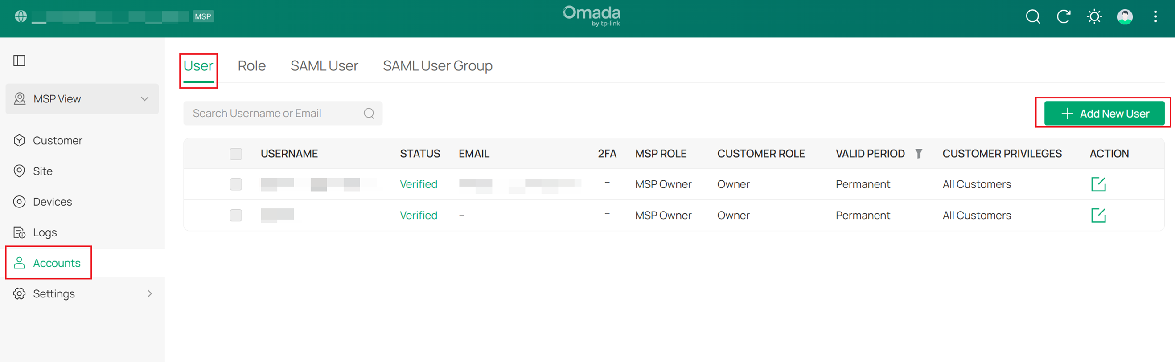Toggle the light/dark theme sun icon
The height and width of the screenshot is (362, 1175).
pyautogui.click(x=1094, y=17)
